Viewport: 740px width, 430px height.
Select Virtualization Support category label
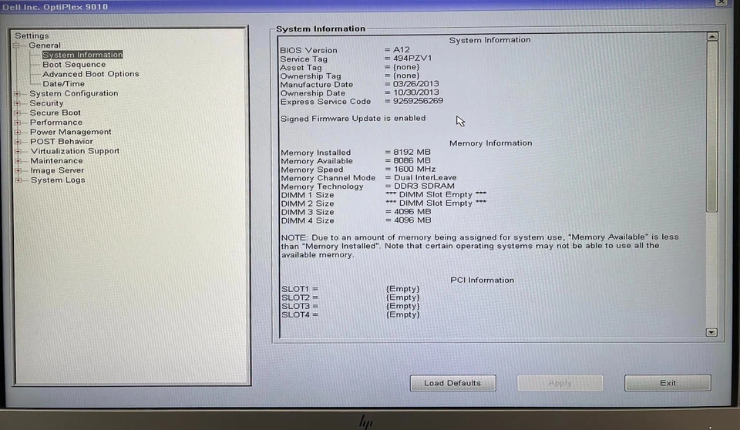[x=75, y=151]
